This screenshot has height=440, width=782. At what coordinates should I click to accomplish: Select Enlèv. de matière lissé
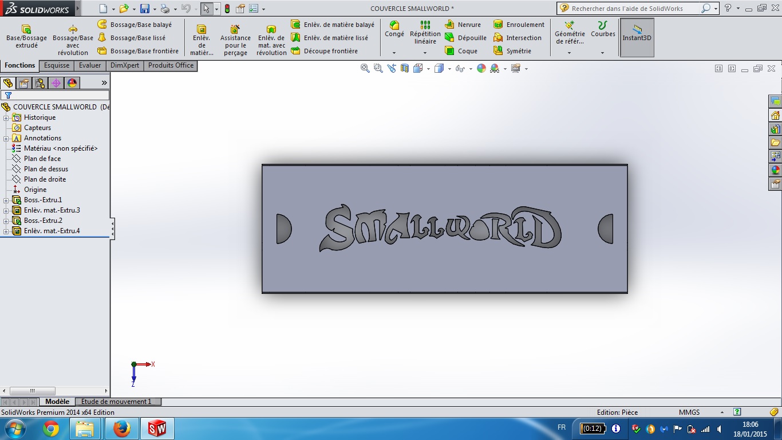(329, 38)
